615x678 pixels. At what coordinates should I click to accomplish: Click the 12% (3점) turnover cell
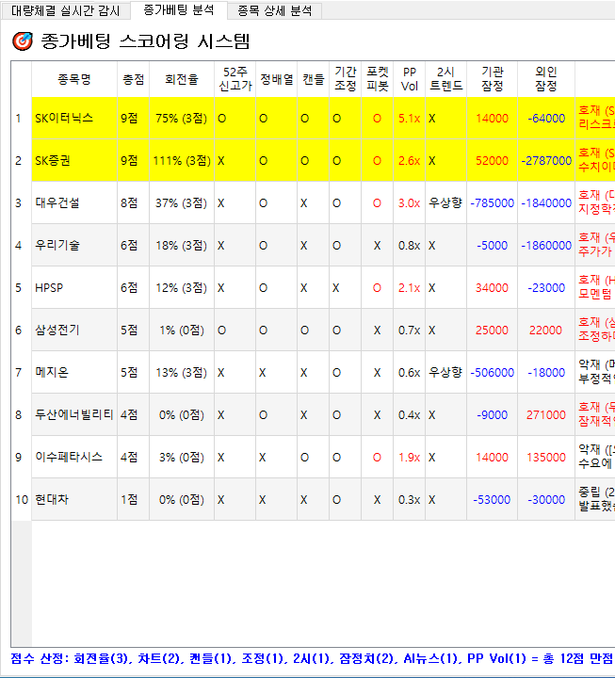click(182, 287)
